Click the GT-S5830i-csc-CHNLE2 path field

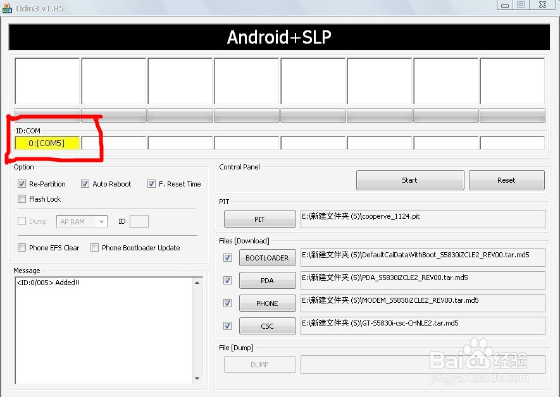tap(423, 326)
